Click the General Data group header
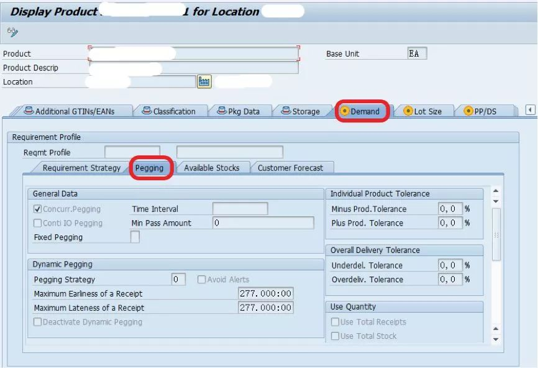 (x=176, y=193)
